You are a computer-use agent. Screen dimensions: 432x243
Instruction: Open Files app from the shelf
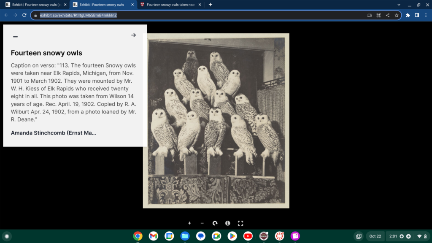pyautogui.click(x=185, y=236)
